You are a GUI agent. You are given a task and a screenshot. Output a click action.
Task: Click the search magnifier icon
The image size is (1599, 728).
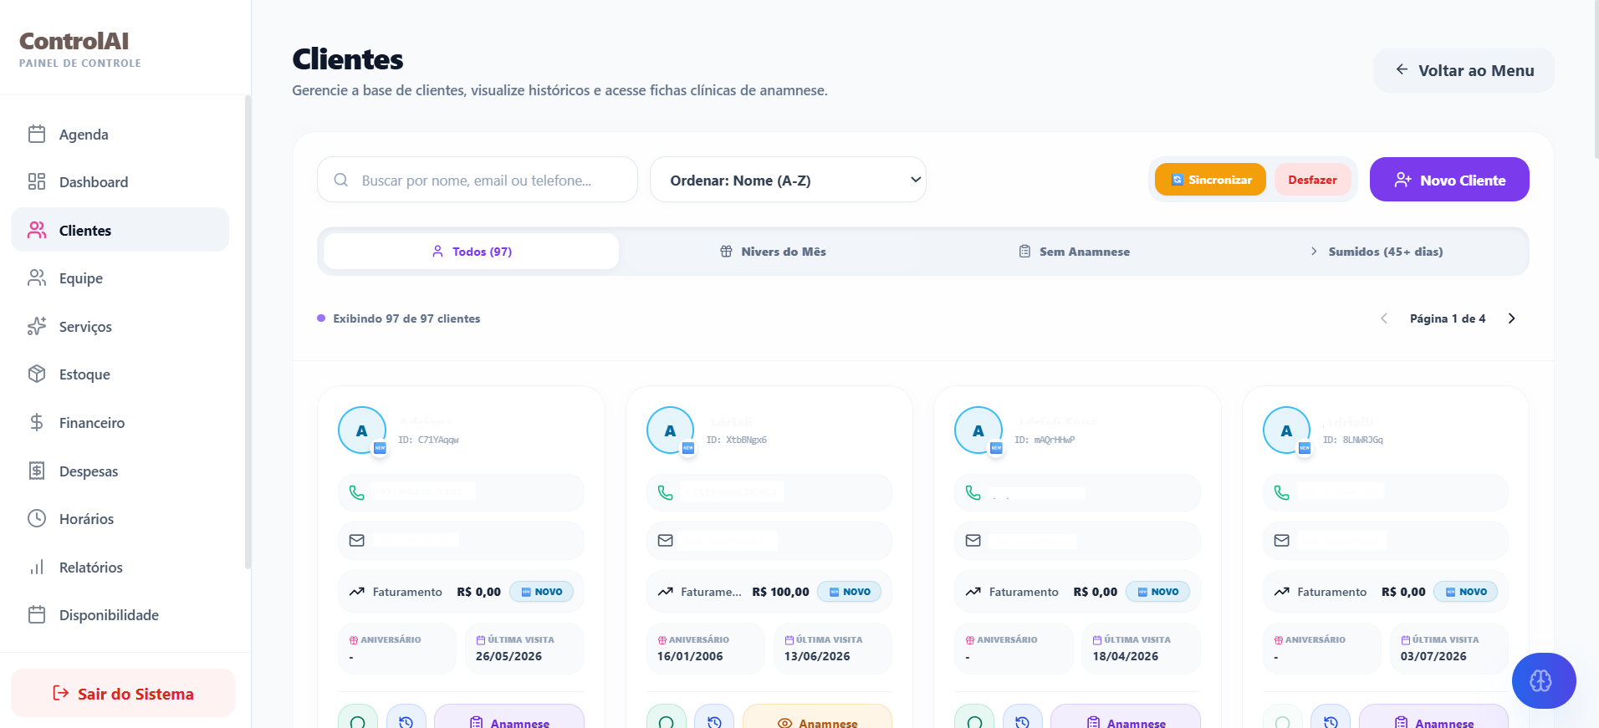[341, 180]
